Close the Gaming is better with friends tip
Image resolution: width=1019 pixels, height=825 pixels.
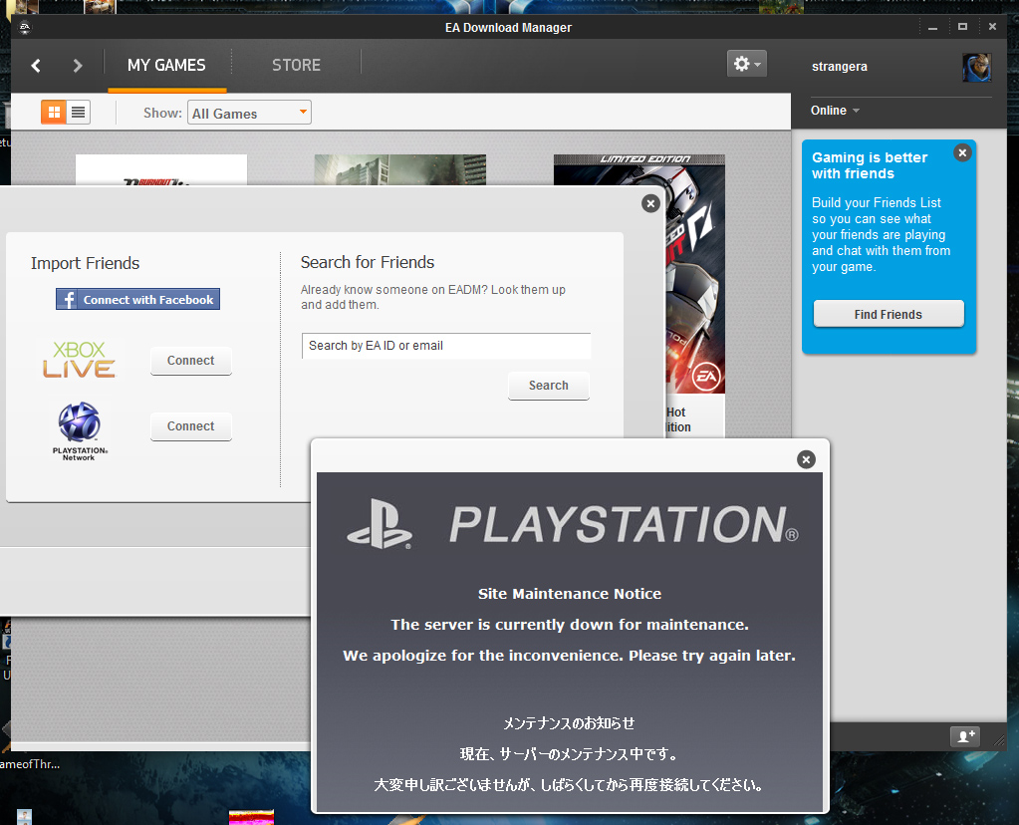click(x=961, y=152)
